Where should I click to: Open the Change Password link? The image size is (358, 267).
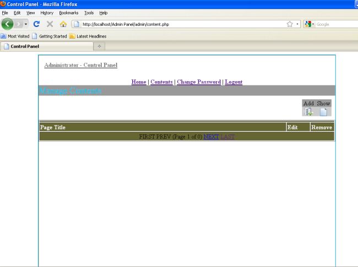click(x=199, y=82)
